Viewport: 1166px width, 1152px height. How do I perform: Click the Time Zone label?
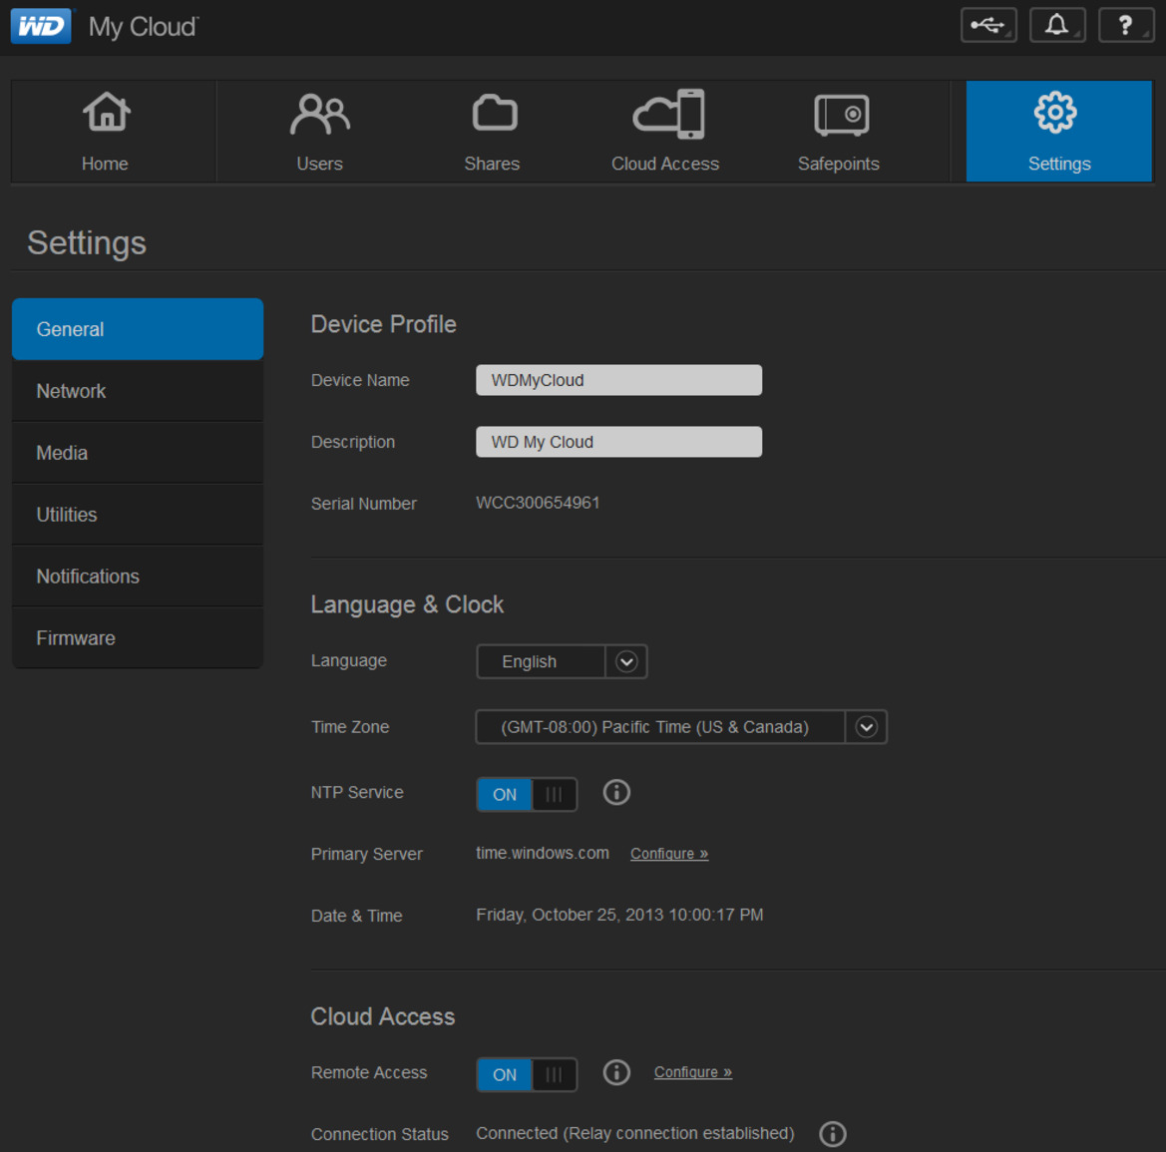(350, 726)
